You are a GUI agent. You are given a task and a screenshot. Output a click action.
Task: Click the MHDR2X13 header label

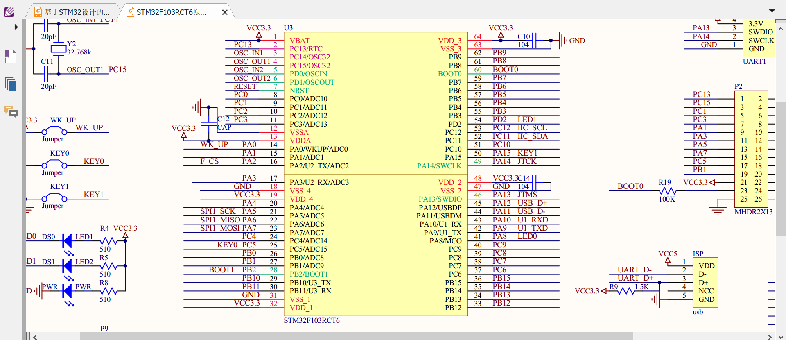pos(754,212)
